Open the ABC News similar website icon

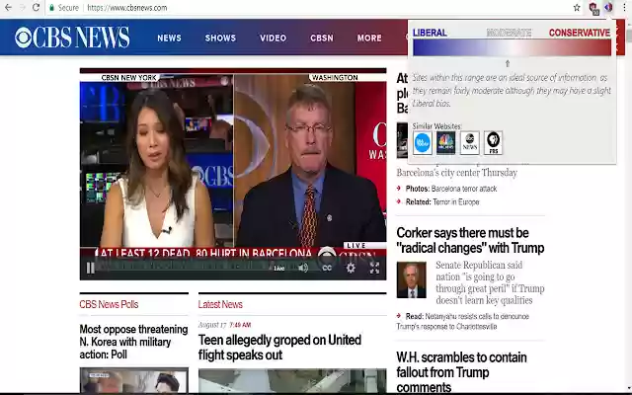coord(470,142)
